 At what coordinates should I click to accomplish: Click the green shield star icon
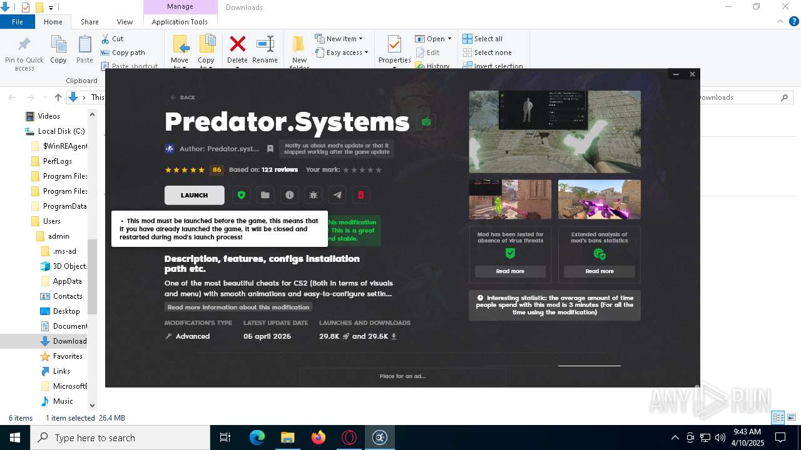242,195
